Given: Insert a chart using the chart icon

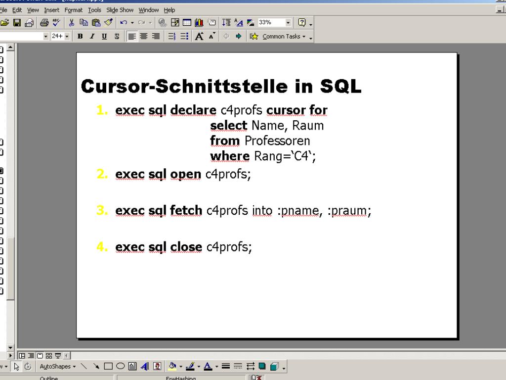Looking at the screenshot, I should click(x=198, y=23).
